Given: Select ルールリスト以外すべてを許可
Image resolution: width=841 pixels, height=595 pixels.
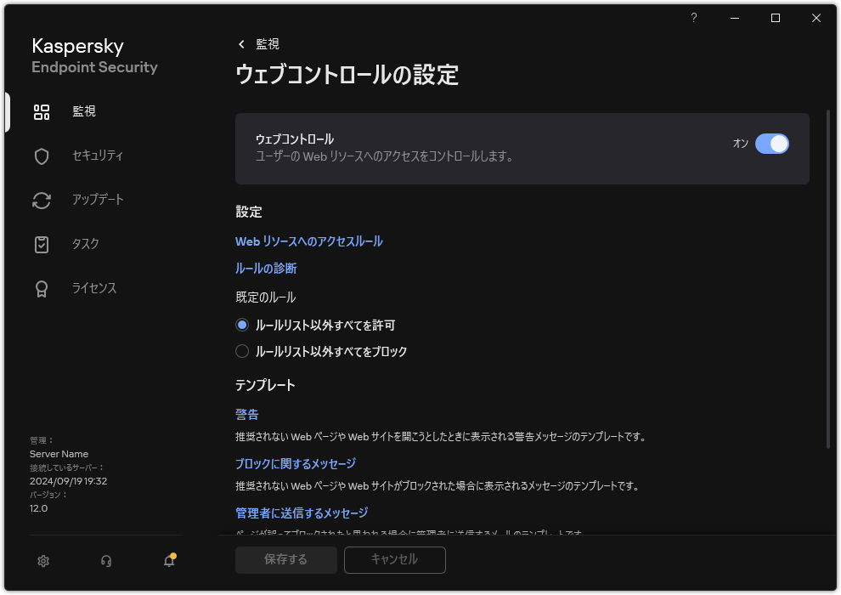Looking at the screenshot, I should [242, 326].
